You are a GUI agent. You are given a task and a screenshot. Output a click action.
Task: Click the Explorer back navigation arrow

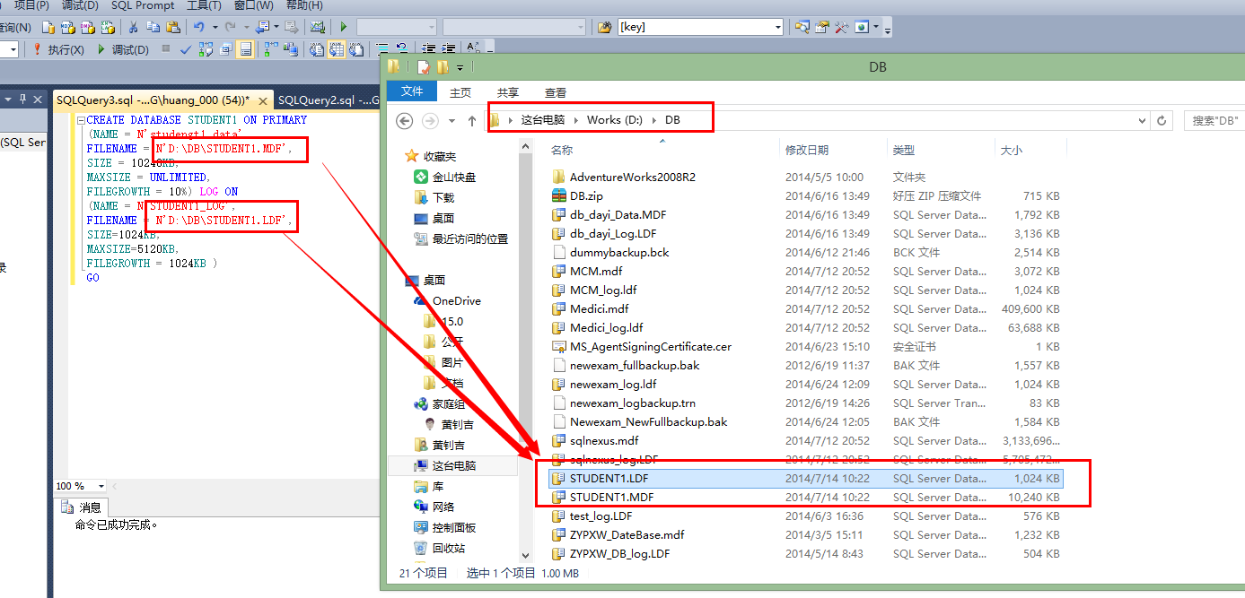coord(405,120)
